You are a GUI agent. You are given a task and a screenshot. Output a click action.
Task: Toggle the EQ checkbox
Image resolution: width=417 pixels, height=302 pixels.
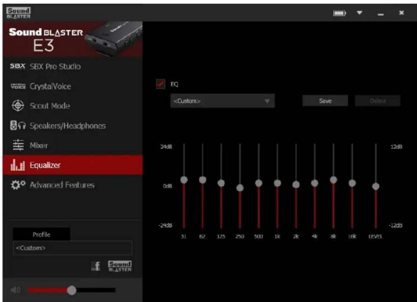click(x=160, y=84)
